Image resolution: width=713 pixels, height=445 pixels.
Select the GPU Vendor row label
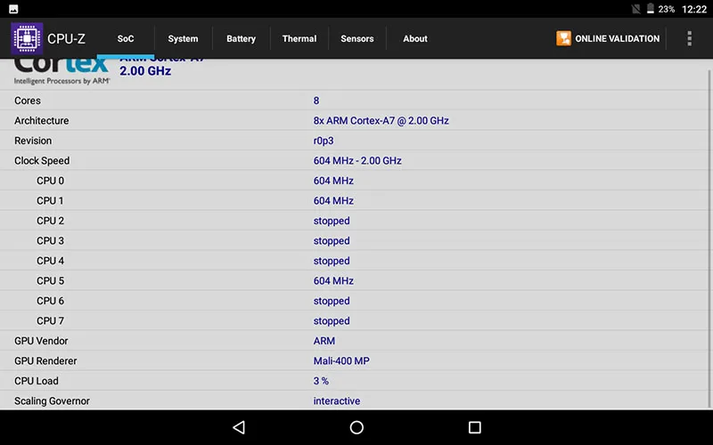point(41,341)
